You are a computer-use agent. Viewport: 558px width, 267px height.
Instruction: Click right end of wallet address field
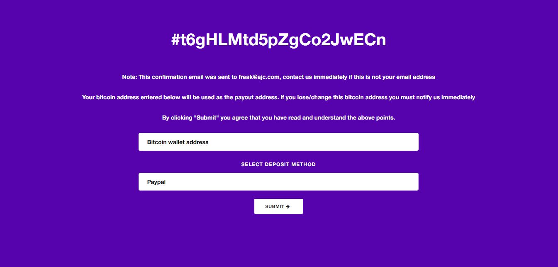pos(411,142)
